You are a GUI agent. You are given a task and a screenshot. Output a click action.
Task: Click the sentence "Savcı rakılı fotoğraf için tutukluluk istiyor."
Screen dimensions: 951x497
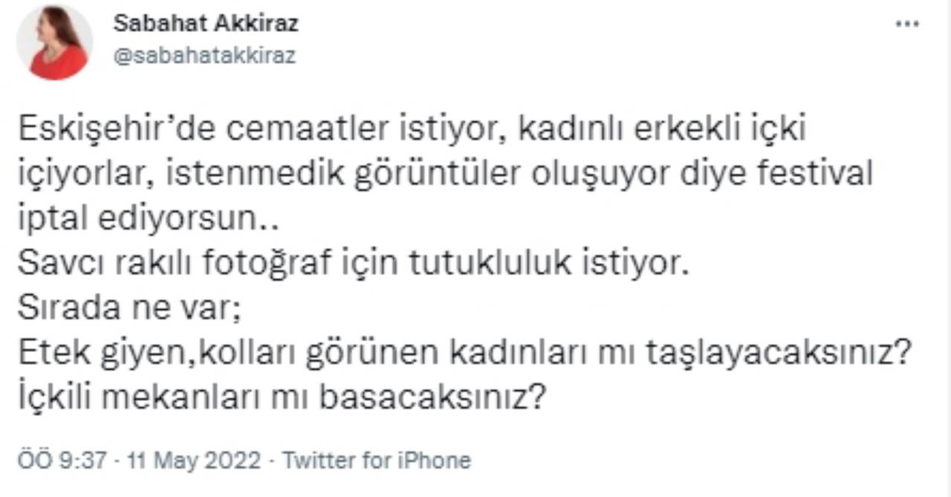[x=348, y=265]
